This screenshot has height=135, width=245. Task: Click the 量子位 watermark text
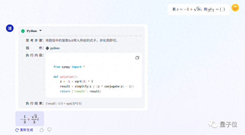228,124
